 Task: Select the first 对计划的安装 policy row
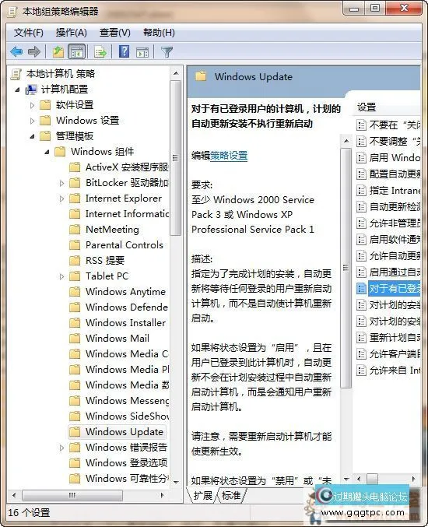(388, 305)
